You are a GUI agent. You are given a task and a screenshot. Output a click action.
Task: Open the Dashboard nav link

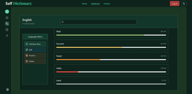(95, 4)
